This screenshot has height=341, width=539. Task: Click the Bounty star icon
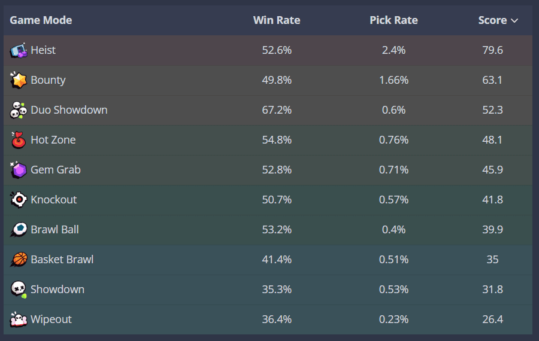[x=19, y=80]
